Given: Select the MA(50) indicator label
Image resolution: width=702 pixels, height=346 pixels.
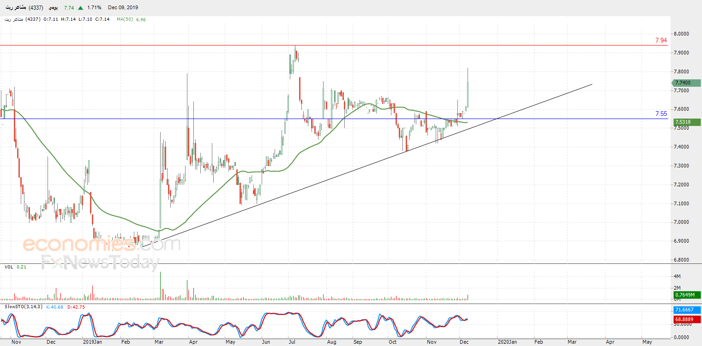Looking at the screenshot, I should click(x=125, y=19).
